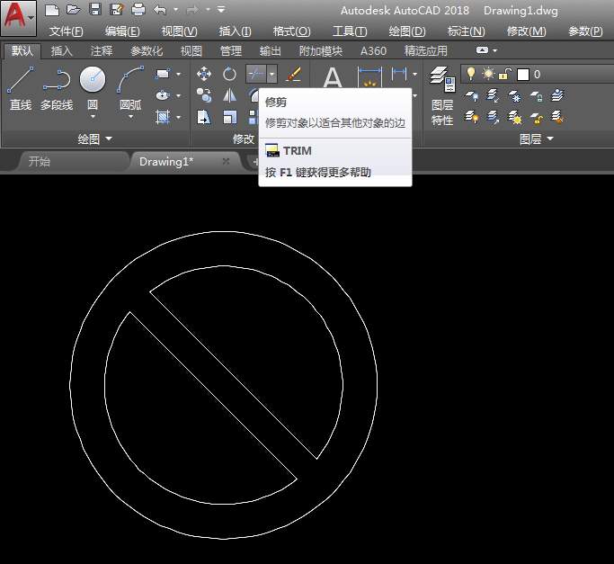Open the File (文件) menu
614x564 pixels.
tap(66, 31)
